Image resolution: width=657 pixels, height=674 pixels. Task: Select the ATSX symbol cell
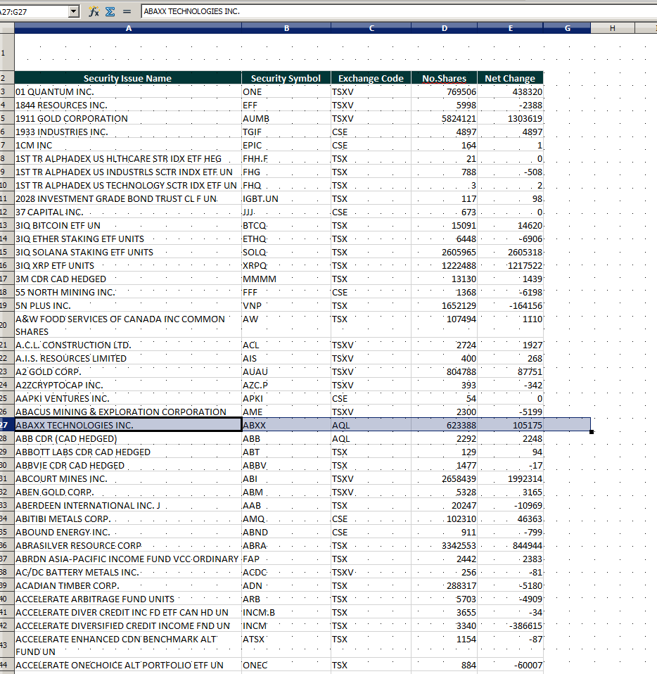click(x=286, y=645)
